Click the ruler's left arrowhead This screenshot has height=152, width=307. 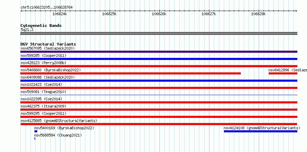[21, 11]
